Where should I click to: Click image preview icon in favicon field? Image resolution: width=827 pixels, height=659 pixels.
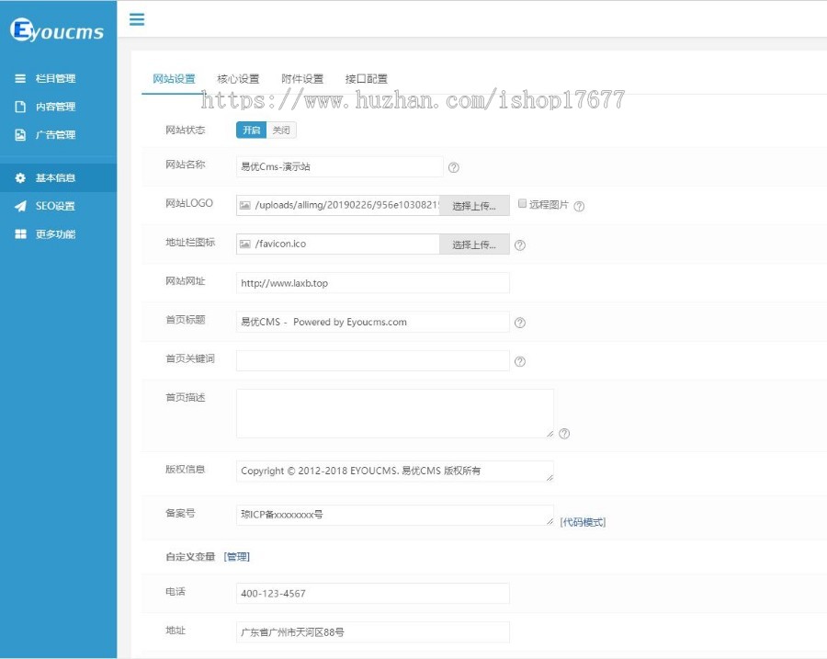244,244
